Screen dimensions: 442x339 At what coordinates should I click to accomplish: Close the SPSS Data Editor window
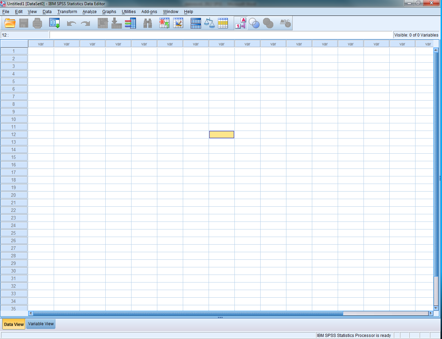click(432, 3)
